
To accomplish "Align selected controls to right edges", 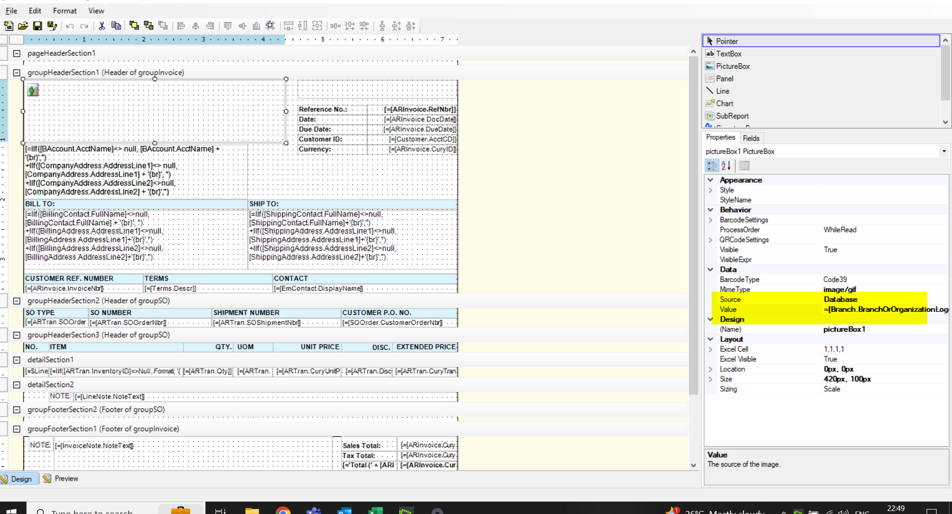I will point(210,26).
